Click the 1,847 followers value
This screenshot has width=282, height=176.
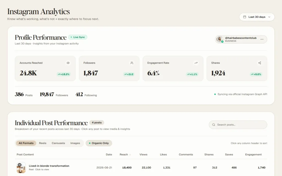coord(91,73)
